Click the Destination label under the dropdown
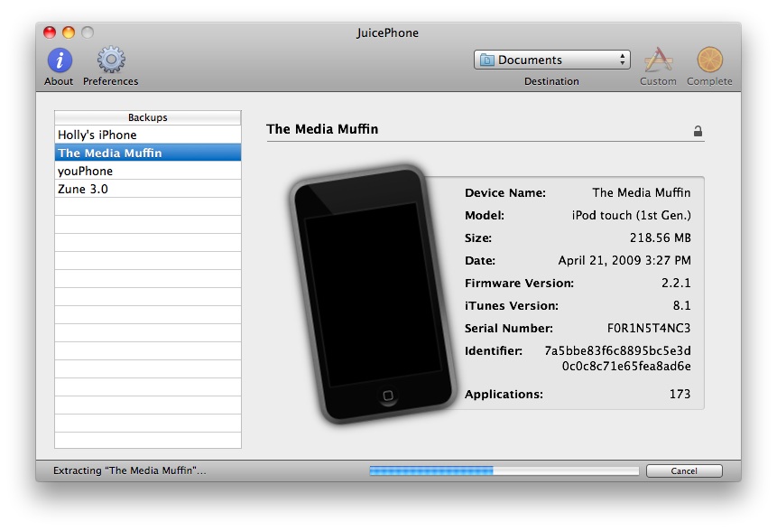The image size is (777, 531). pyautogui.click(x=551, y=81)
